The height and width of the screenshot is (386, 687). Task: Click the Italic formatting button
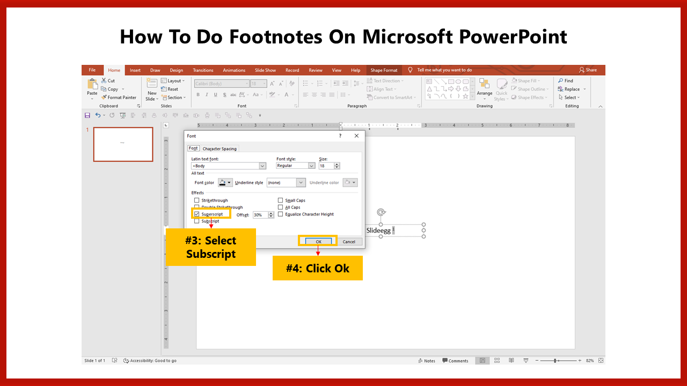(207, 95)
